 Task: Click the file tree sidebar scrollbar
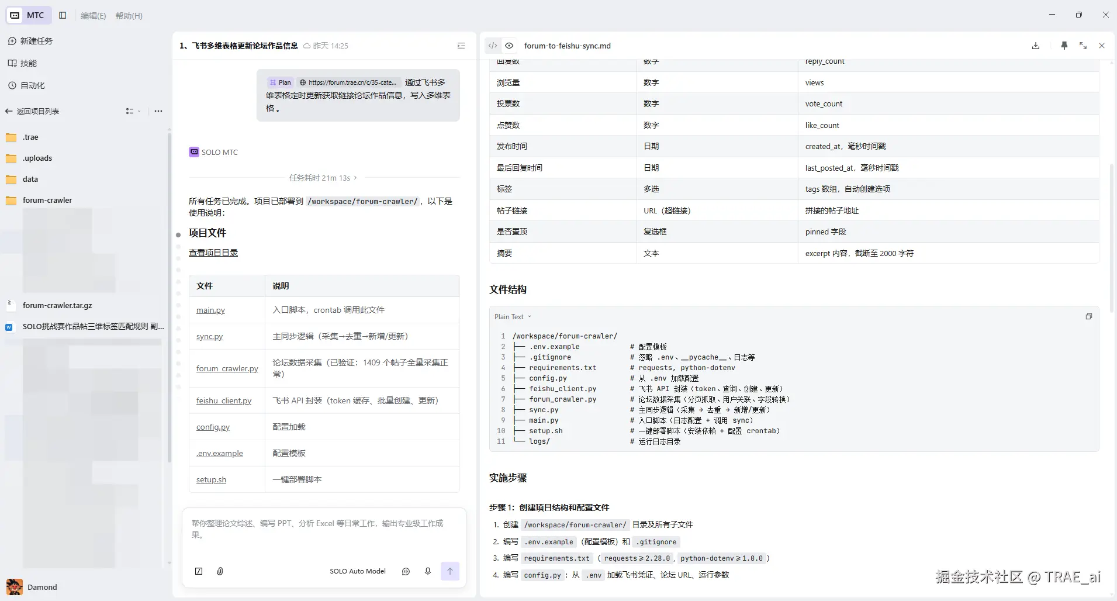(170, 298)
